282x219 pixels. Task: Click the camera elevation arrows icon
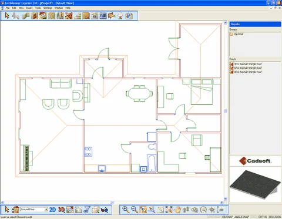pyautogui.click(x=220, y=210)
